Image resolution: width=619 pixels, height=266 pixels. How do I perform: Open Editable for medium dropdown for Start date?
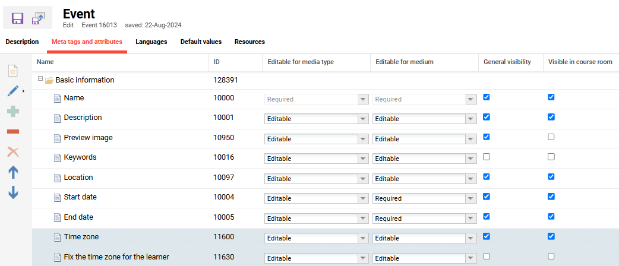pyautogui.click(x=471, y=198)
